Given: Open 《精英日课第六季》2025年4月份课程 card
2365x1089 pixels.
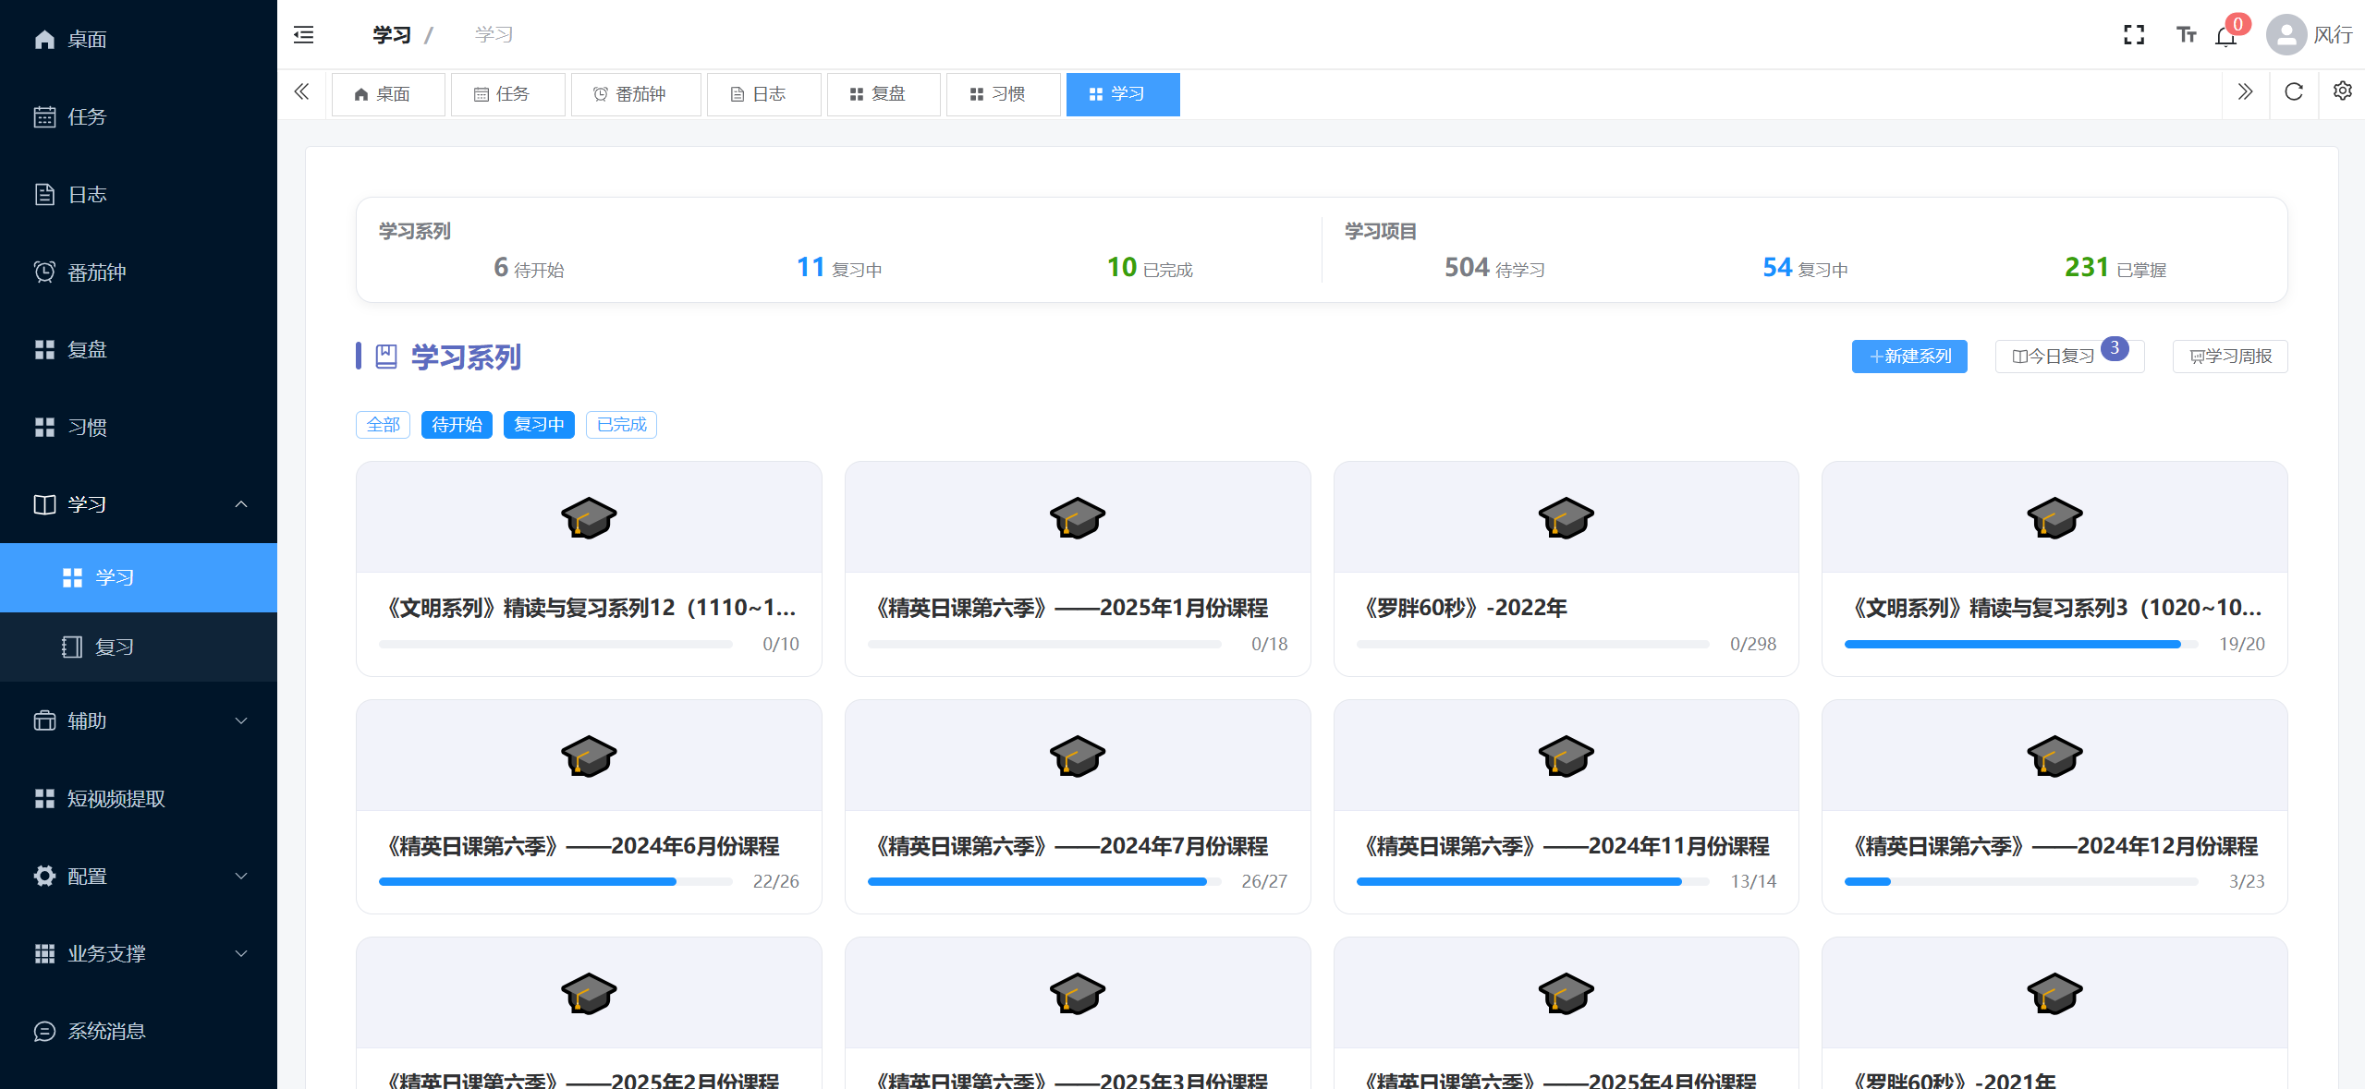Looking at the screenshot, I should [x=1566, y=1013].
